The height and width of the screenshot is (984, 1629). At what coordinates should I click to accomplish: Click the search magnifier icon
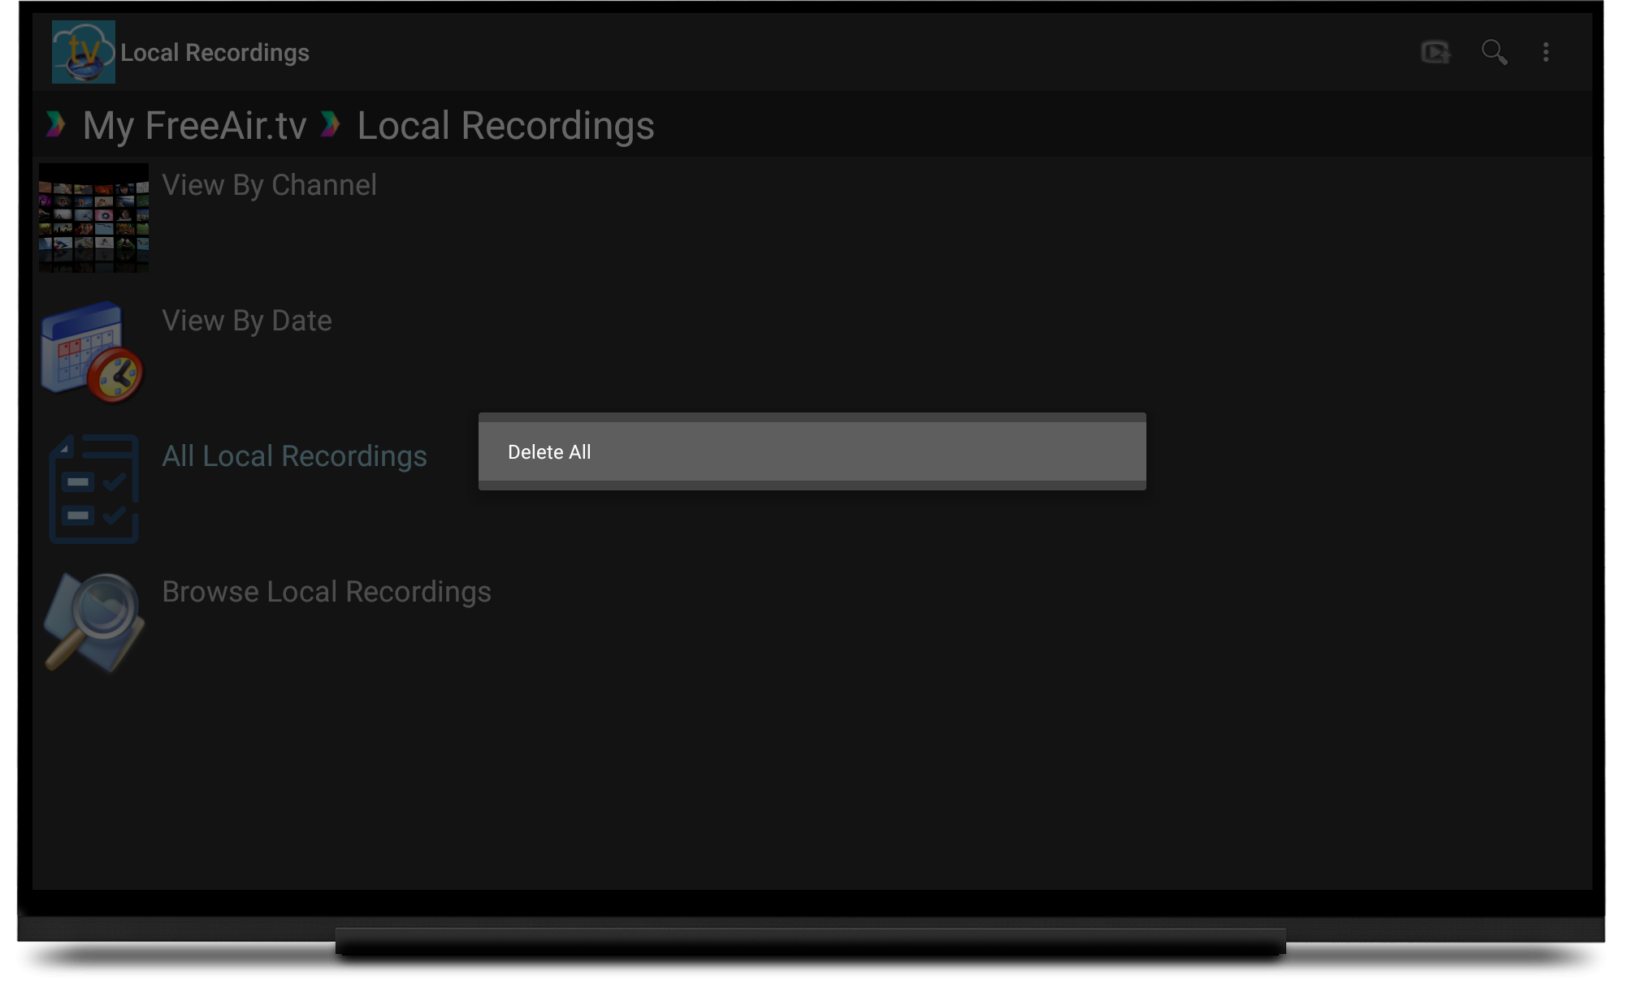pyautogui.click(x=1493, y=53)
